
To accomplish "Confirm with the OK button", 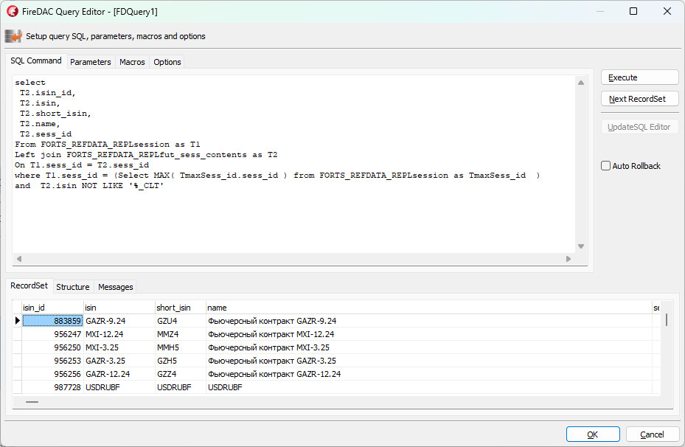I will 593,434.
